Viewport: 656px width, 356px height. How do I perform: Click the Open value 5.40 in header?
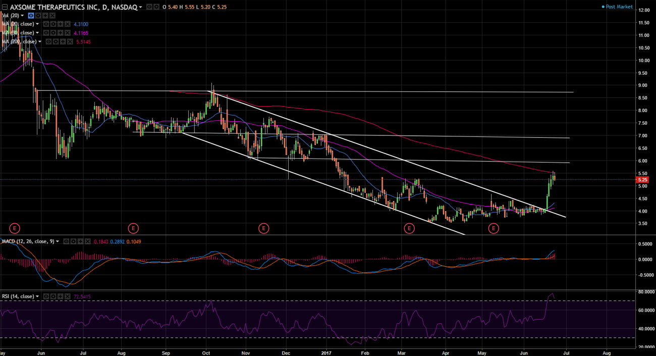click(x=173, y=7)
